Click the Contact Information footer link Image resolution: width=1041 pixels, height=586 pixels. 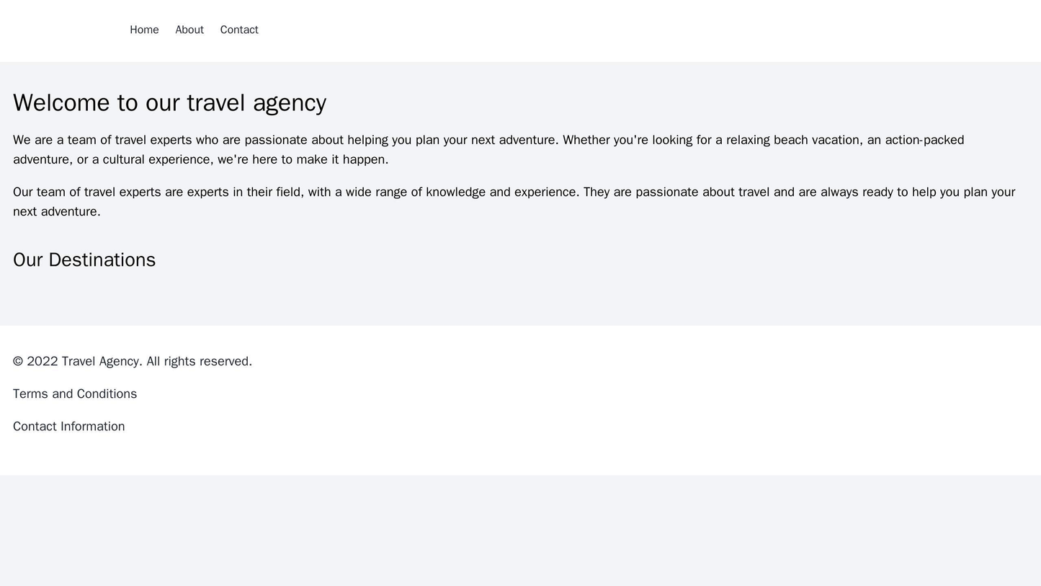(x=69, y=426)
